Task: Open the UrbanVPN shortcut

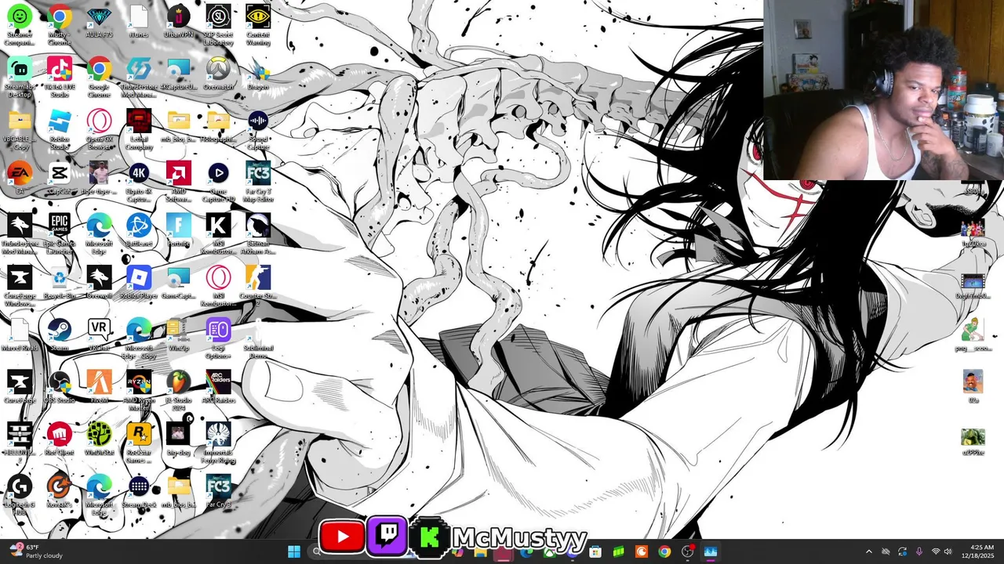Action: coord(178,22)
